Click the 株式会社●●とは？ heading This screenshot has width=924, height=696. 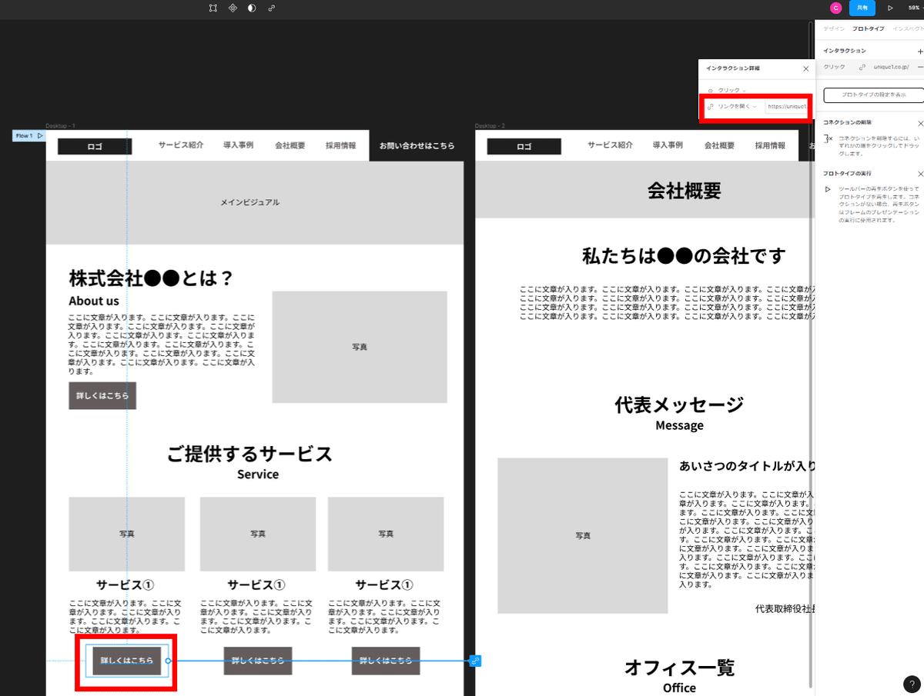(151, 278)
